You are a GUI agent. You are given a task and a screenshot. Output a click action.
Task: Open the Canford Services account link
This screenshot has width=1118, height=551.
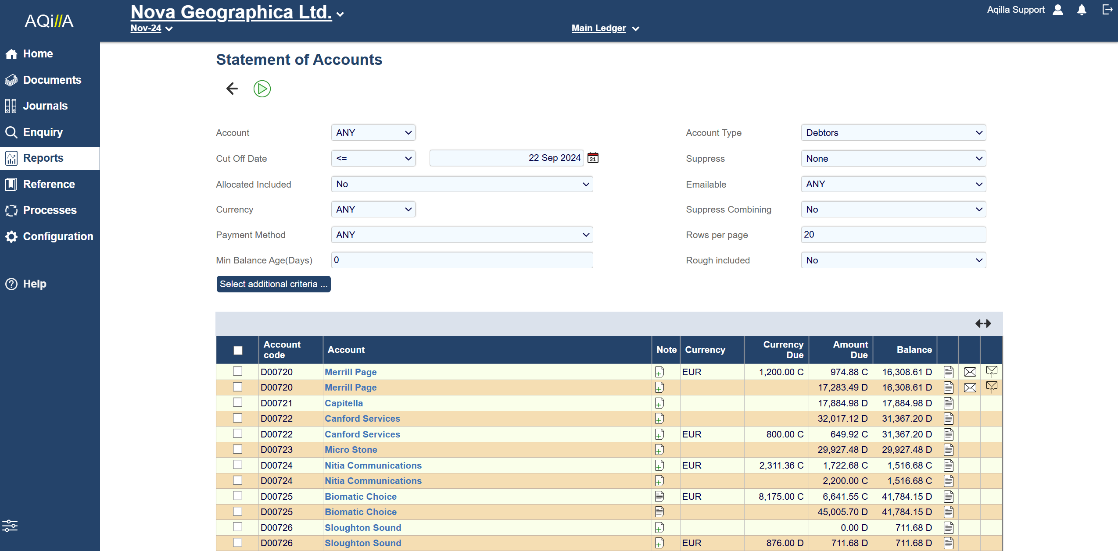pyautogui.click(x=362, y=419)
